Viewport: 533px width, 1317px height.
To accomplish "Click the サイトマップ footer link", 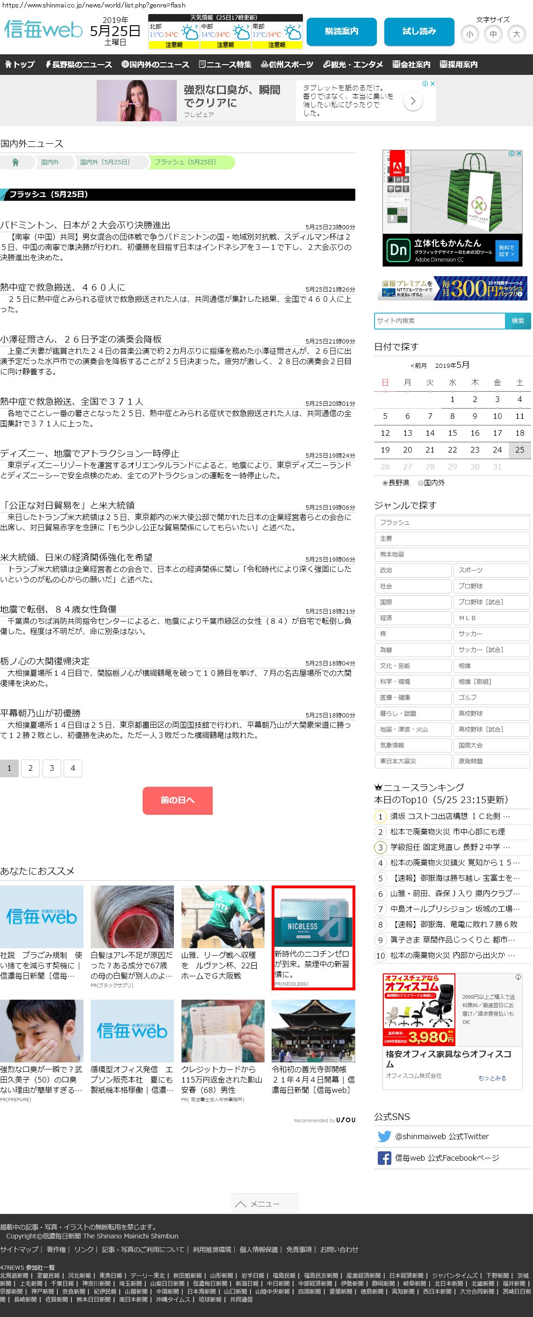I will [19, 1249].
